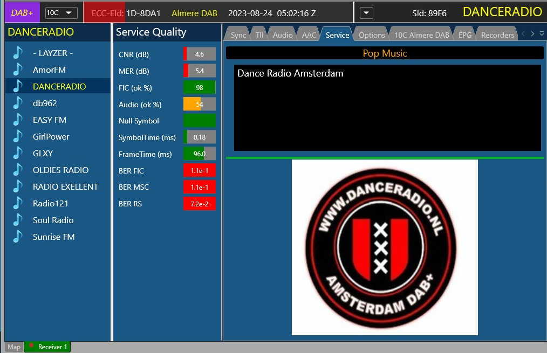The height and width of the screenshot is (353, 547).
Task: Open the Map tab at bottom
Action: 14,347
